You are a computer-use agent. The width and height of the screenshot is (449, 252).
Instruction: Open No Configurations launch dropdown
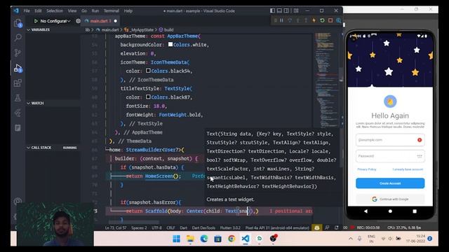(55, 21)
